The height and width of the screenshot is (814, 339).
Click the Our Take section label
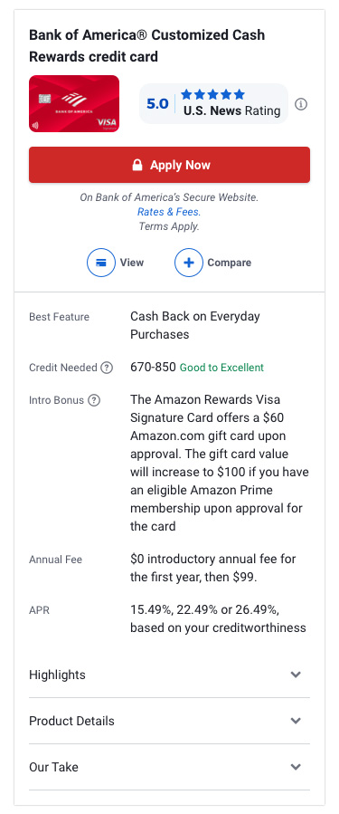click(54, 767)
